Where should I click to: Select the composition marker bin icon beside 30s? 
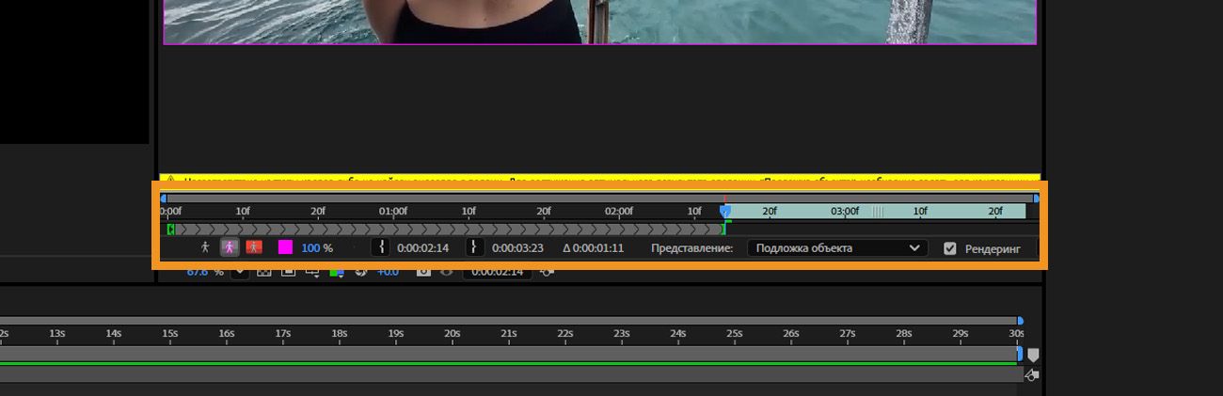tap(1033, 355)
